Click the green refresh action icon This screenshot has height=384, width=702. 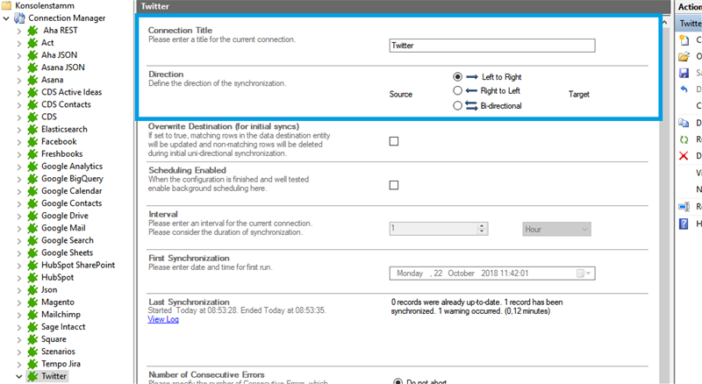point(684,139)
